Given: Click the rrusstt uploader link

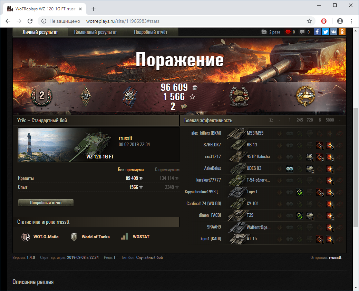Looking at the screenshot, I should pos(335,258).
